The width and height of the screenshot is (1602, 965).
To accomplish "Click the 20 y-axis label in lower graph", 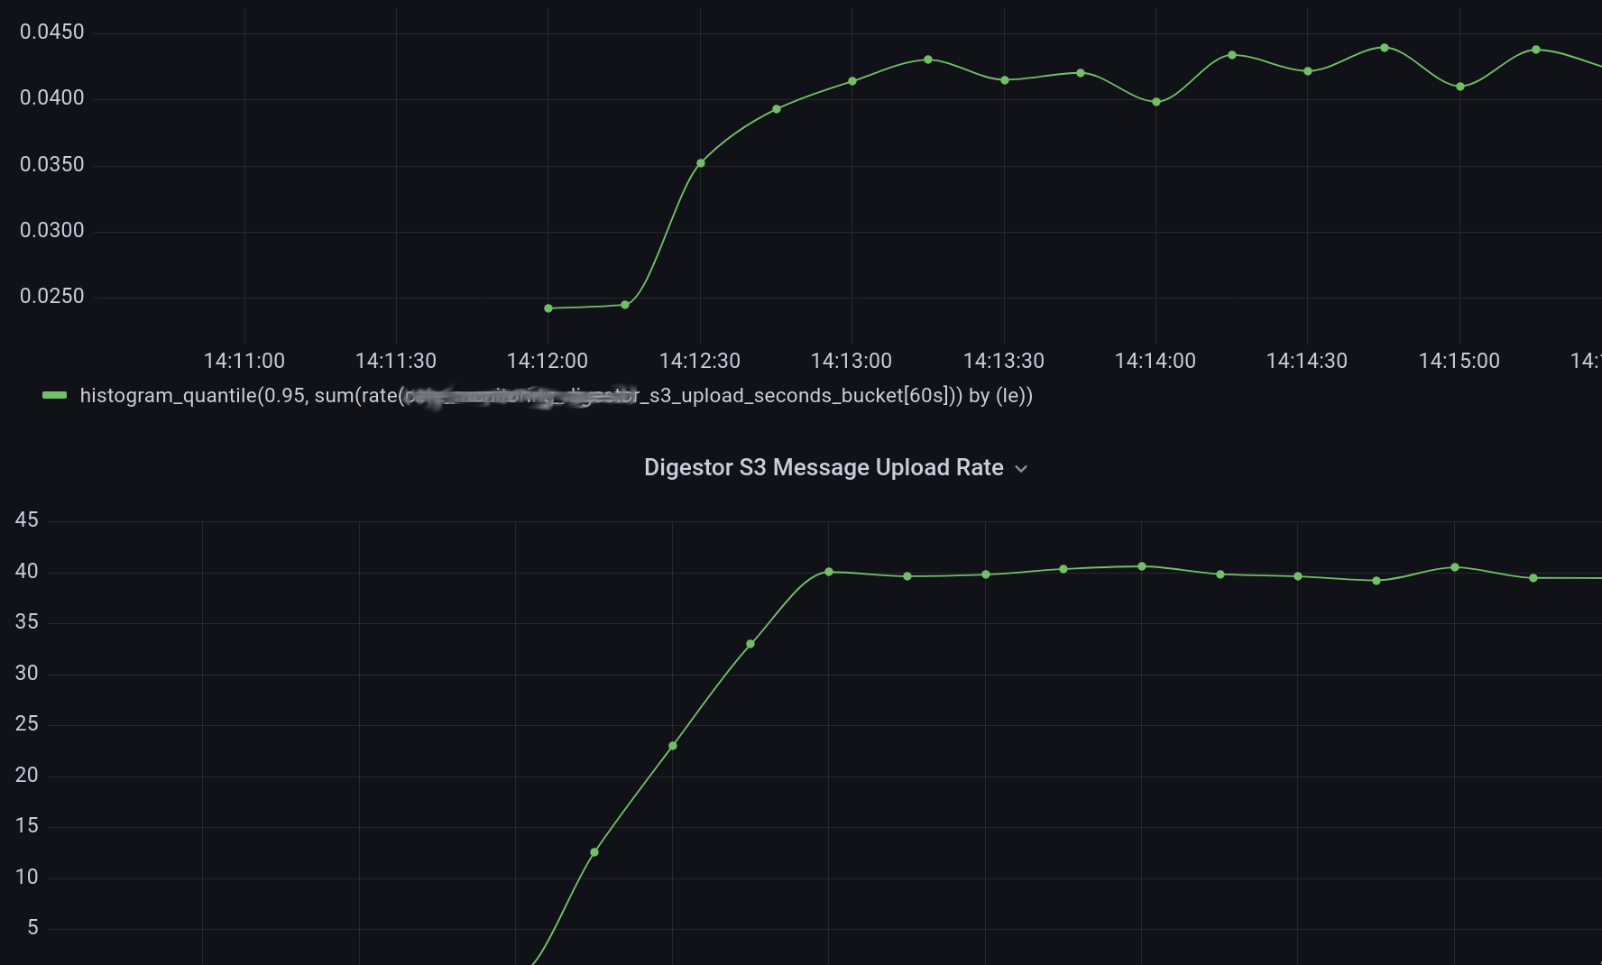I will (27, 775).
